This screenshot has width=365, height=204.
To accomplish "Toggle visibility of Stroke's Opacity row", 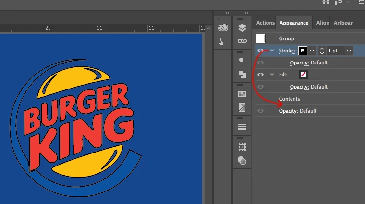I will click(x=260, y=63).
